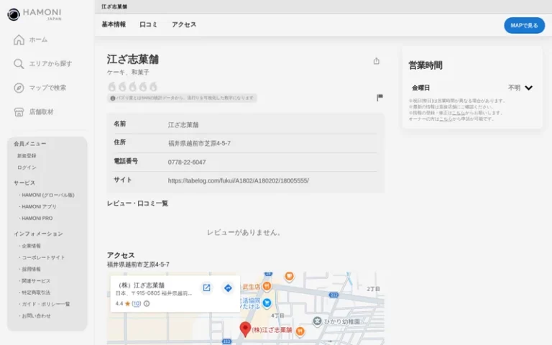Viewport: 552px width, 345px height.
Task: Click the 店舗取材 shop icon
Action: pyautogui.click(x=19, y=112)
